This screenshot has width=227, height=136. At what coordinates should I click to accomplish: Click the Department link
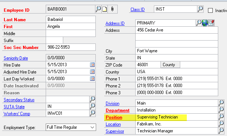click(x=118, y=110)
